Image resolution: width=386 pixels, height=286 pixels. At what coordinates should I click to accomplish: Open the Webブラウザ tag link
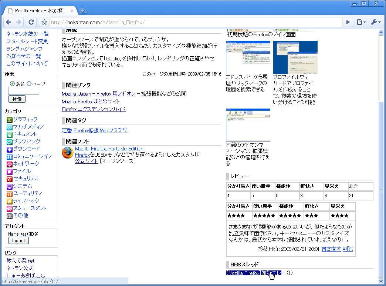pyautogui.click(x=114, y=130)
